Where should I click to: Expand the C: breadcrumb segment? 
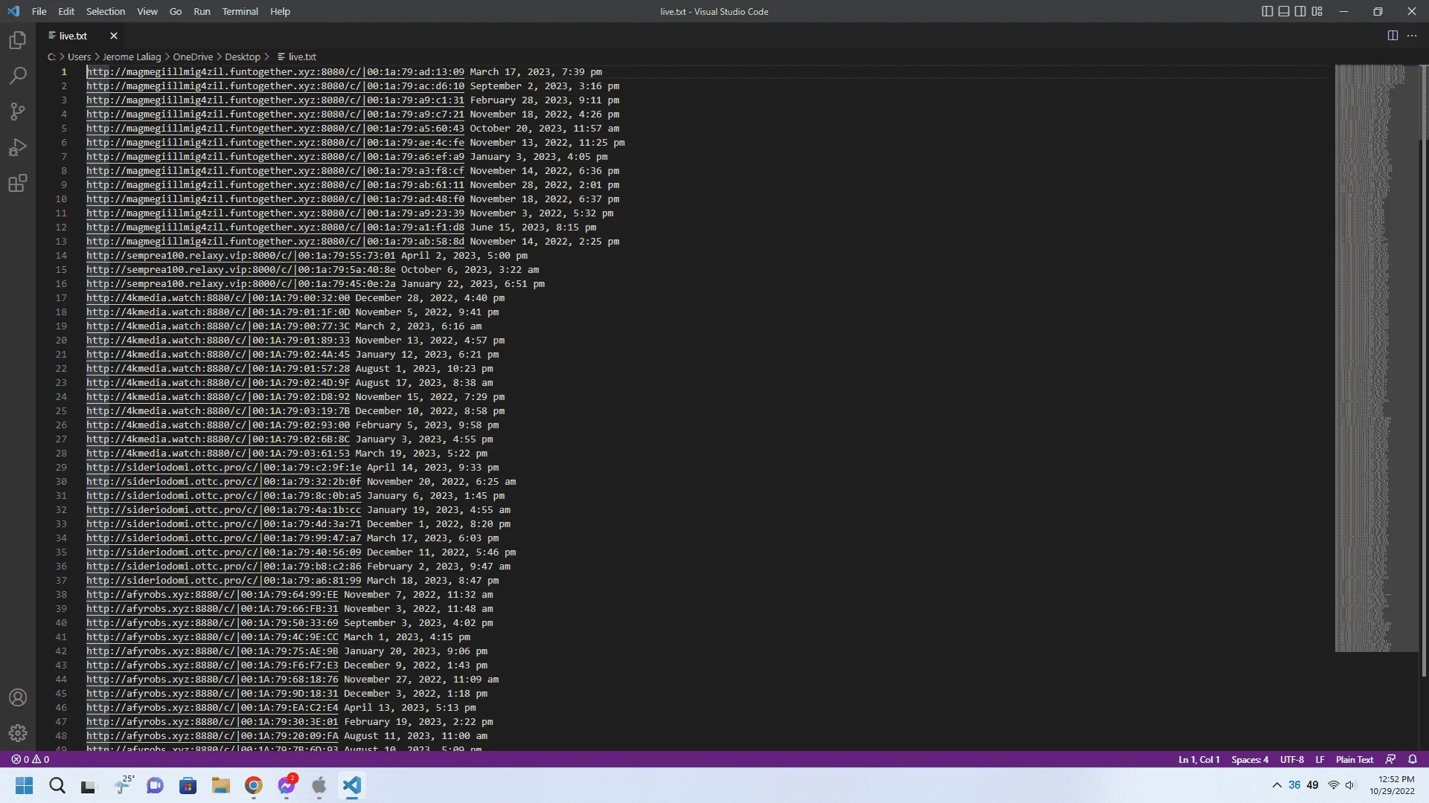(51, 57)
